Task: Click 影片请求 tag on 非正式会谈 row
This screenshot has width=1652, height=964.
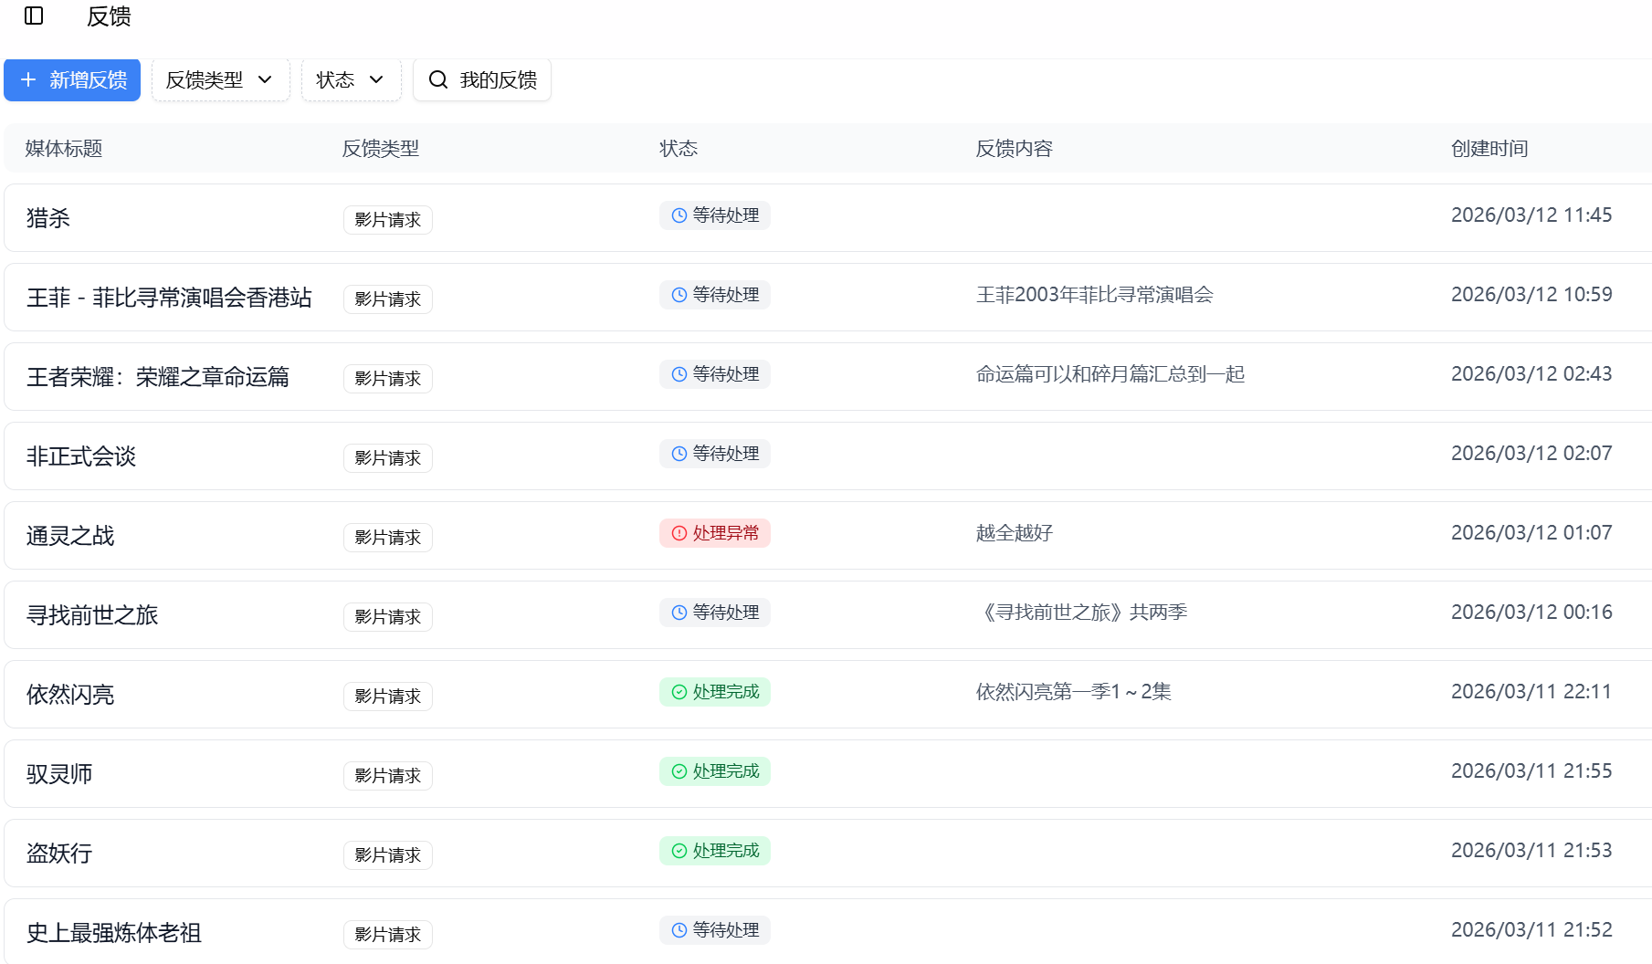Action: pyautogui.click(x=388, y=458)
